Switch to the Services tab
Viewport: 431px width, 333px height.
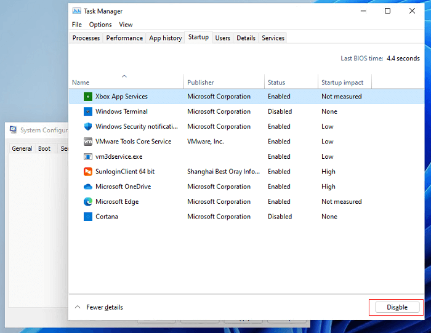point(273,38)
